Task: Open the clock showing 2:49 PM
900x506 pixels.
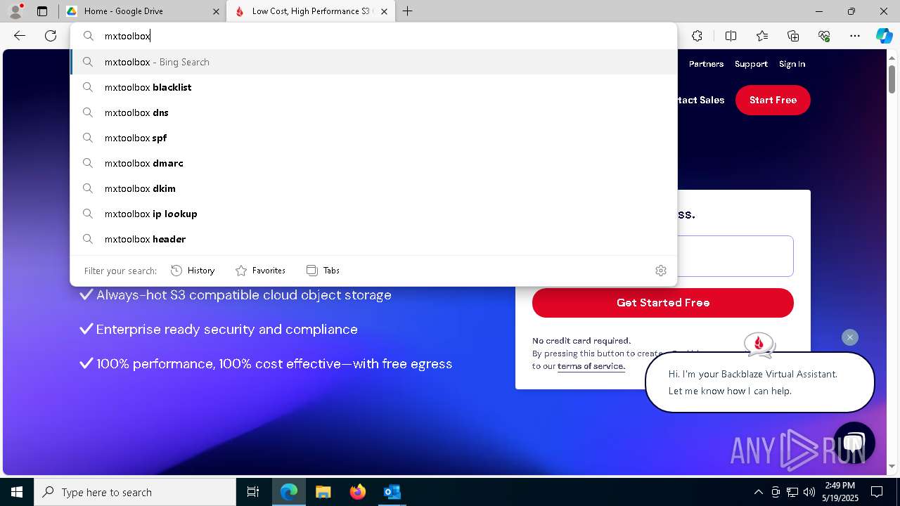Action: point(840,492)
